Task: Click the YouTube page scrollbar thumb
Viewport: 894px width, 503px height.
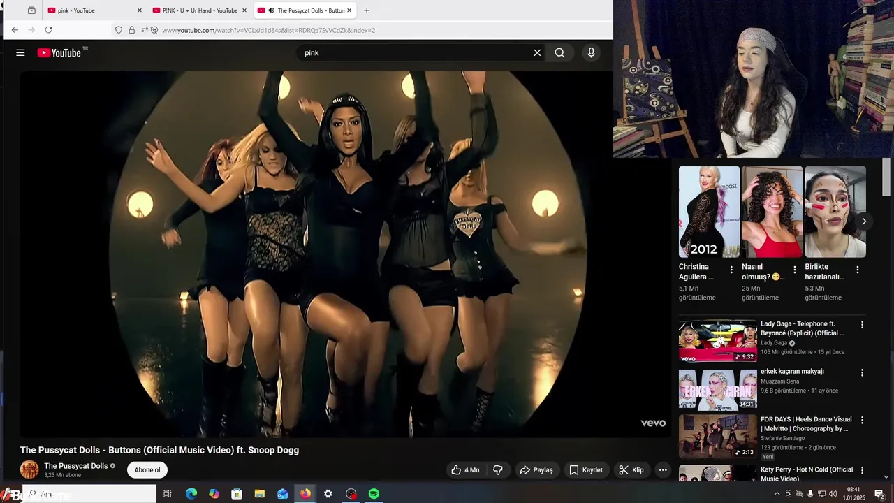Action: 886,178
